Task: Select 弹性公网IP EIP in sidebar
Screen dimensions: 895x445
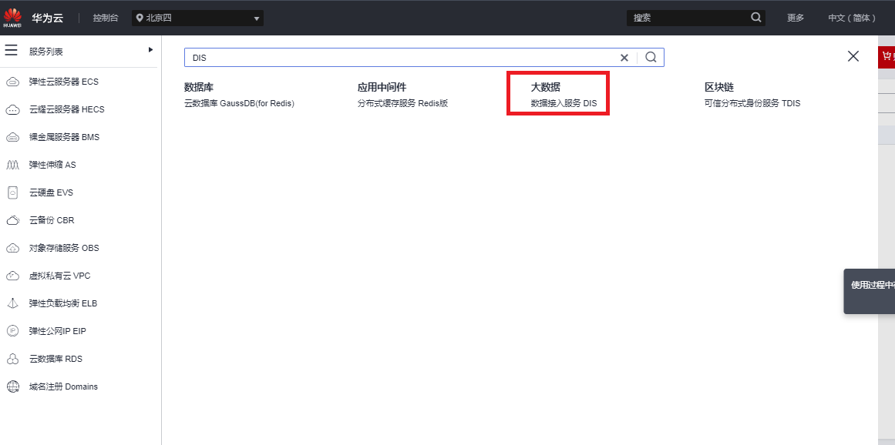Action: tap(57, 331)
